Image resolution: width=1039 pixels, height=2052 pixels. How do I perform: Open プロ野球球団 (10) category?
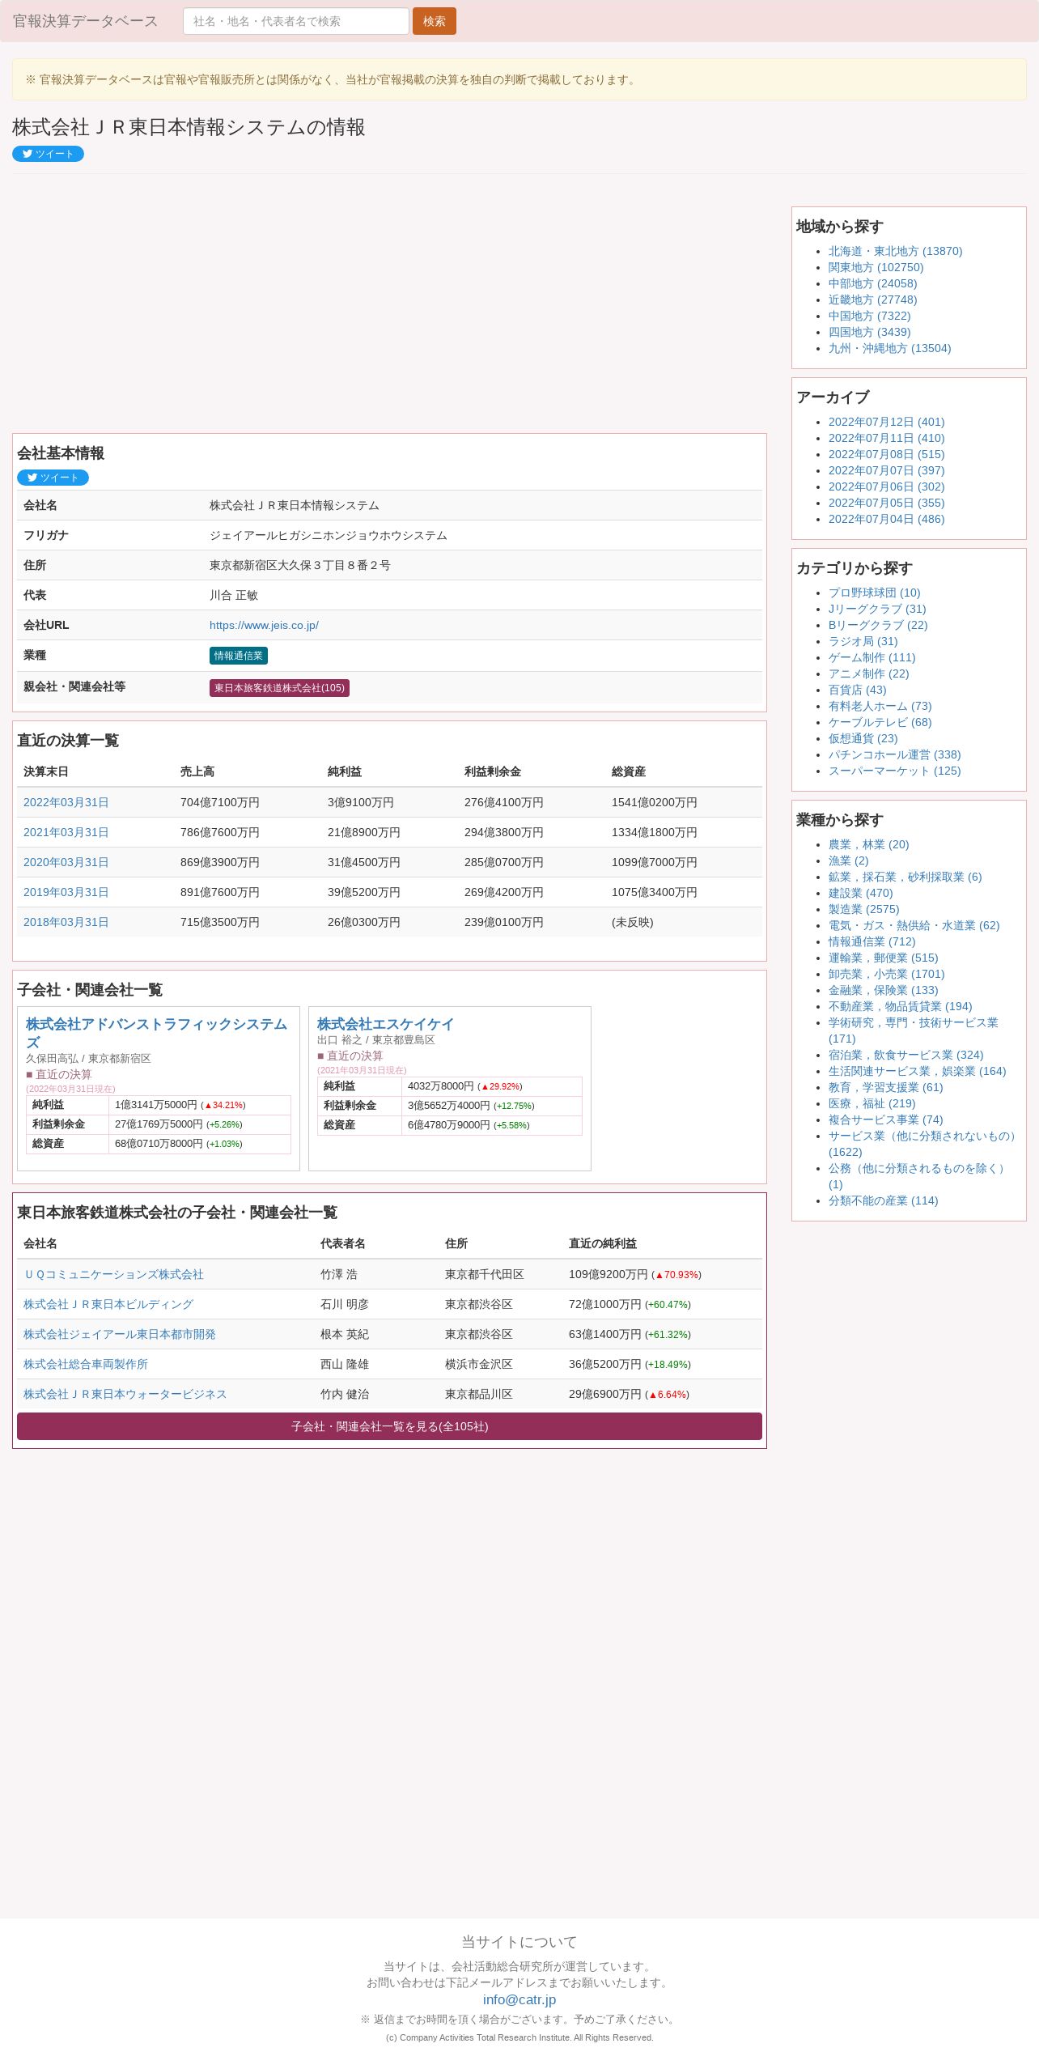[x=874, y=593]
